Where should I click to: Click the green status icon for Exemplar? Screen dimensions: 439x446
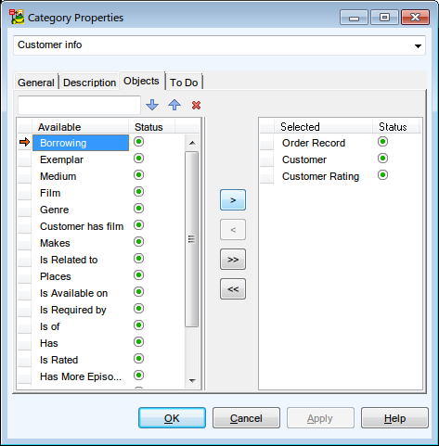[x=139, y=159]
